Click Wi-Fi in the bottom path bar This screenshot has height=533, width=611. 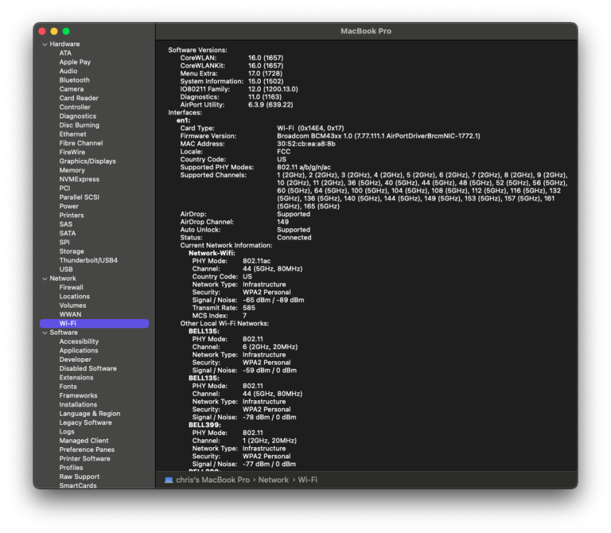(308, 480)
